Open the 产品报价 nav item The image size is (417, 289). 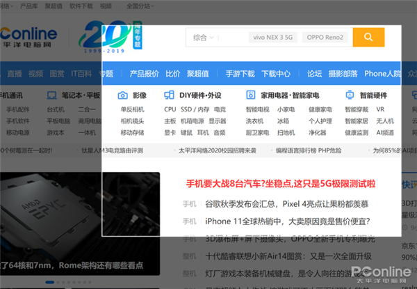(x=144, y=74)
